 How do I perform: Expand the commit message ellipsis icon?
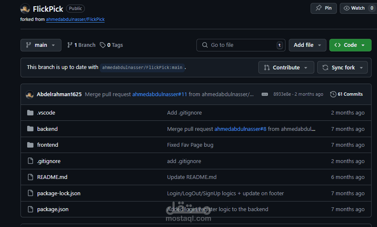coord(265,94)
